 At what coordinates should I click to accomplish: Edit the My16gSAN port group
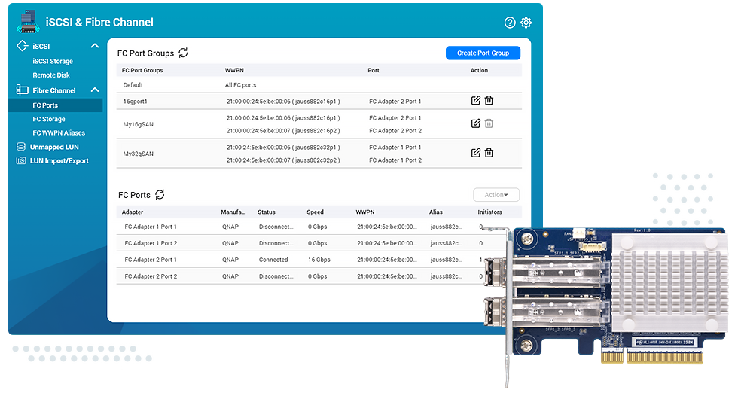click(475, 123)
